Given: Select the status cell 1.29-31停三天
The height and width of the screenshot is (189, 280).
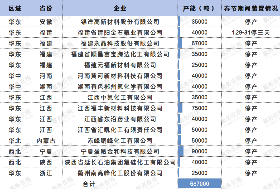Looking at the screenshot, I should coord(251,33).
